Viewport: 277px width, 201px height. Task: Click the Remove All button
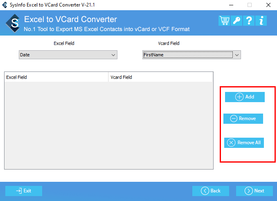point(244,143)
